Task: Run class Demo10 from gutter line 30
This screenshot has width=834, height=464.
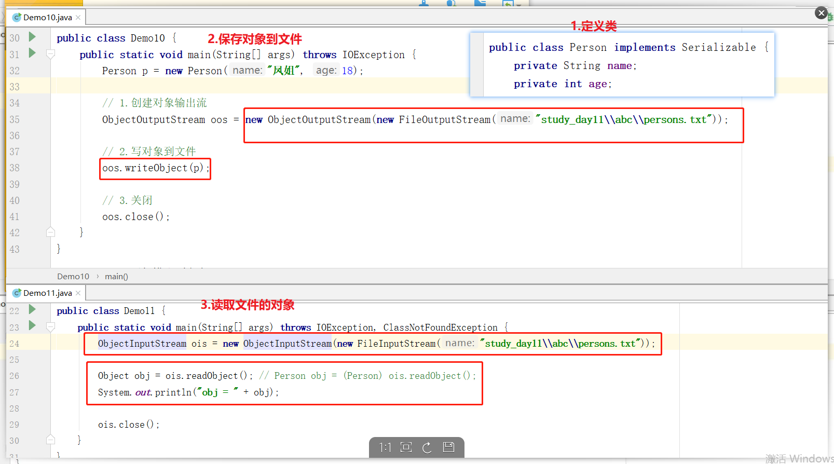Action: [32, 37]
